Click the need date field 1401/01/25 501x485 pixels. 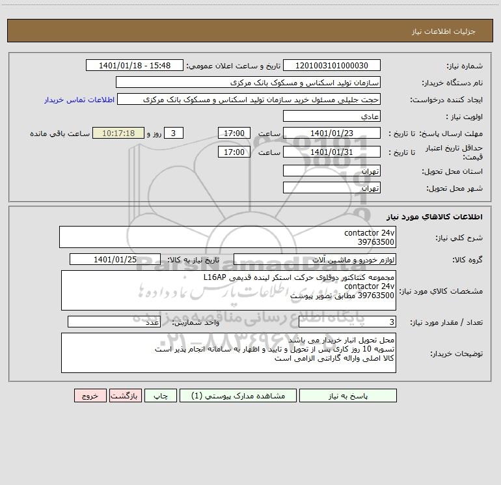pyautogui.click(x=115, y=259)
